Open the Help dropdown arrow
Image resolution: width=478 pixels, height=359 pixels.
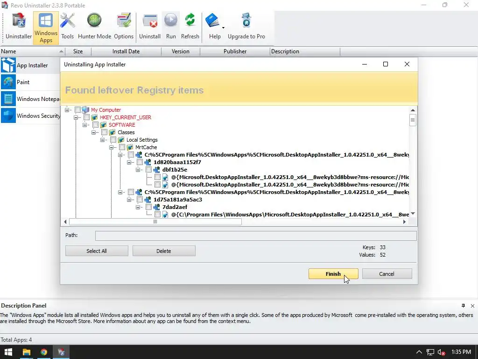pos(223,28)
